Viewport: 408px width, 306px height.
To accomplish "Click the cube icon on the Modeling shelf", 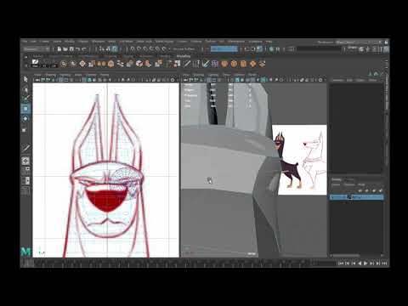I will point(139,64).
